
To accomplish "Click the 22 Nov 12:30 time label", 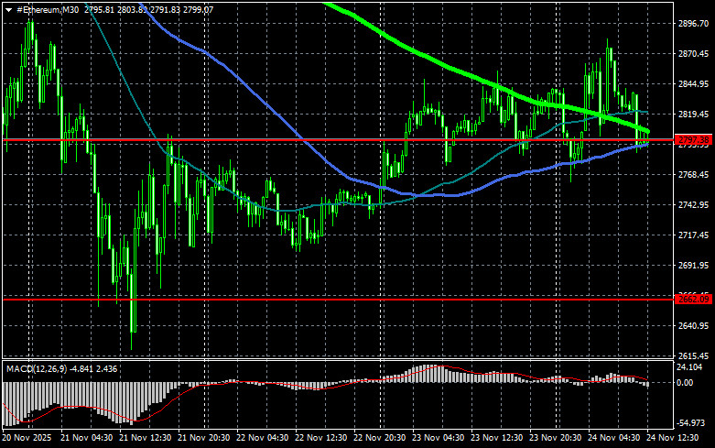I will pyautogui.click(x=321, y=438).
